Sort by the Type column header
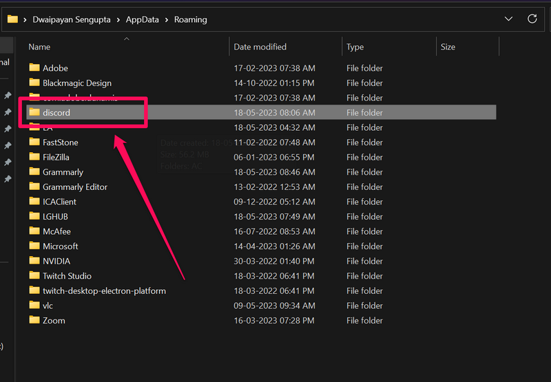This screenshot has width=551, height=382. [355, 47]
